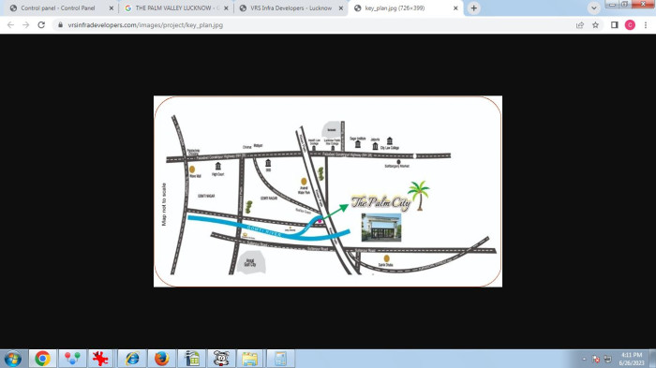The image size is (656, 368).
Task: Open the Action Center flag icon
Action: pyautogui.click(x=596, y=360)
